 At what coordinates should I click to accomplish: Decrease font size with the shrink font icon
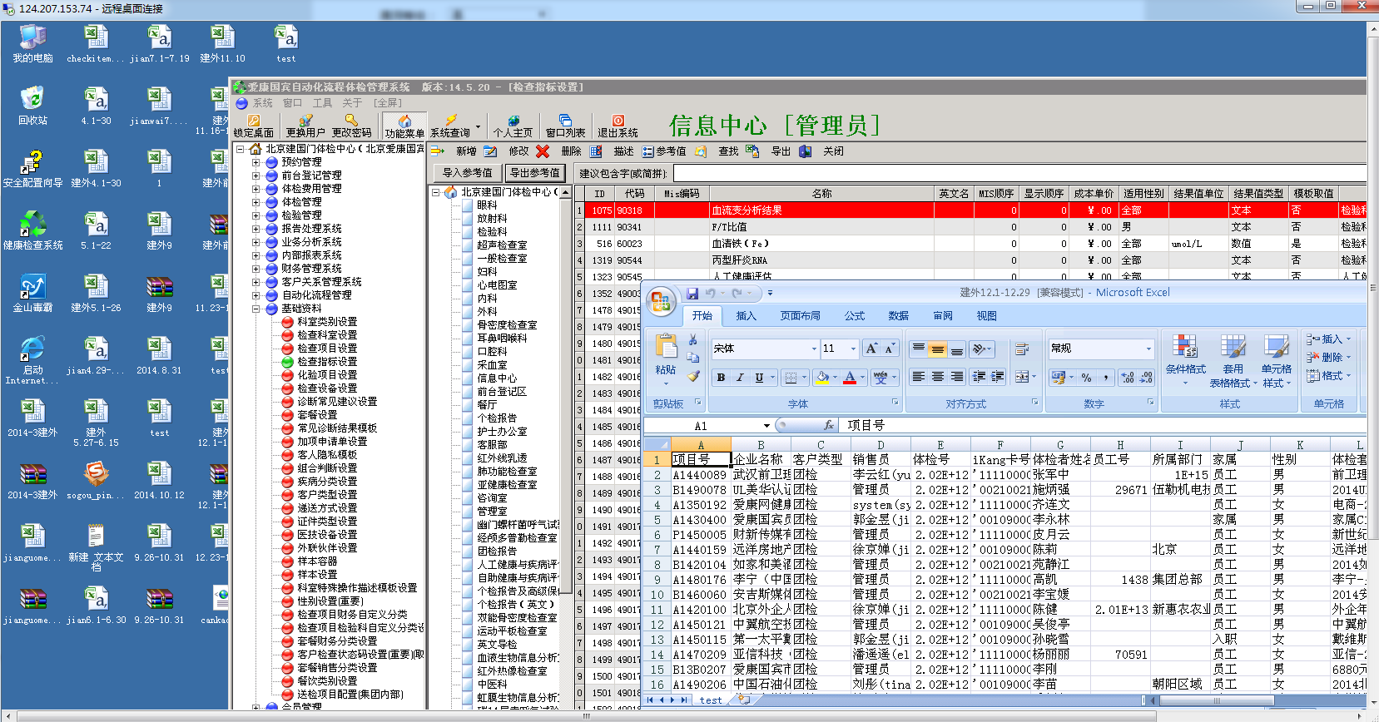890,349
